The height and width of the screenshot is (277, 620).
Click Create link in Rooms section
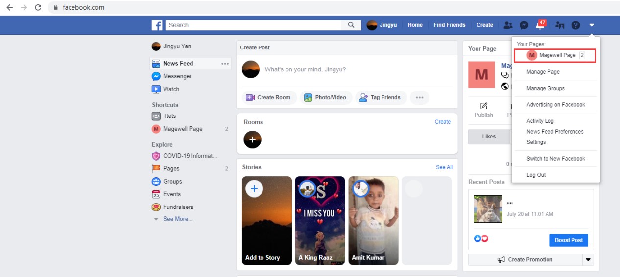pos(443,122)
